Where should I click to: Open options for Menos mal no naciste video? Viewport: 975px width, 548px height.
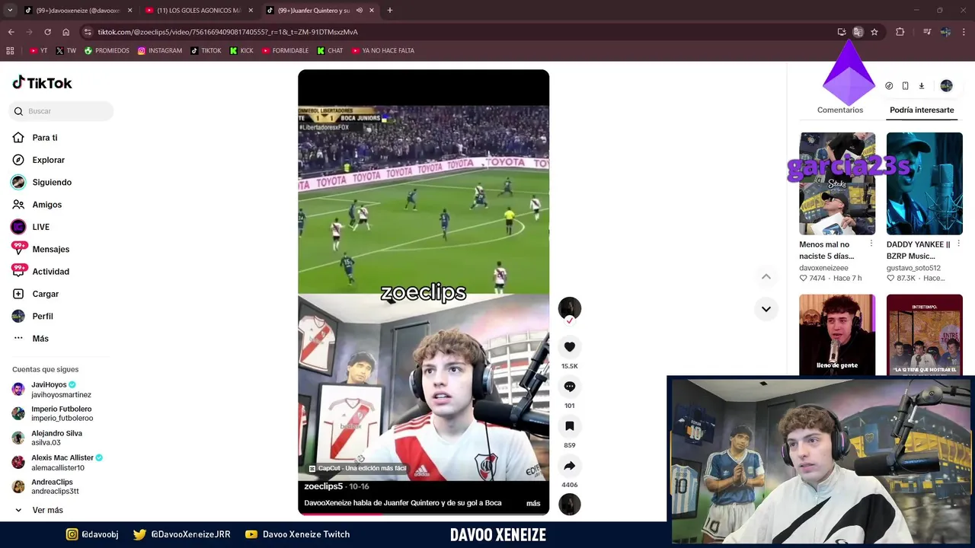point(871,244)
